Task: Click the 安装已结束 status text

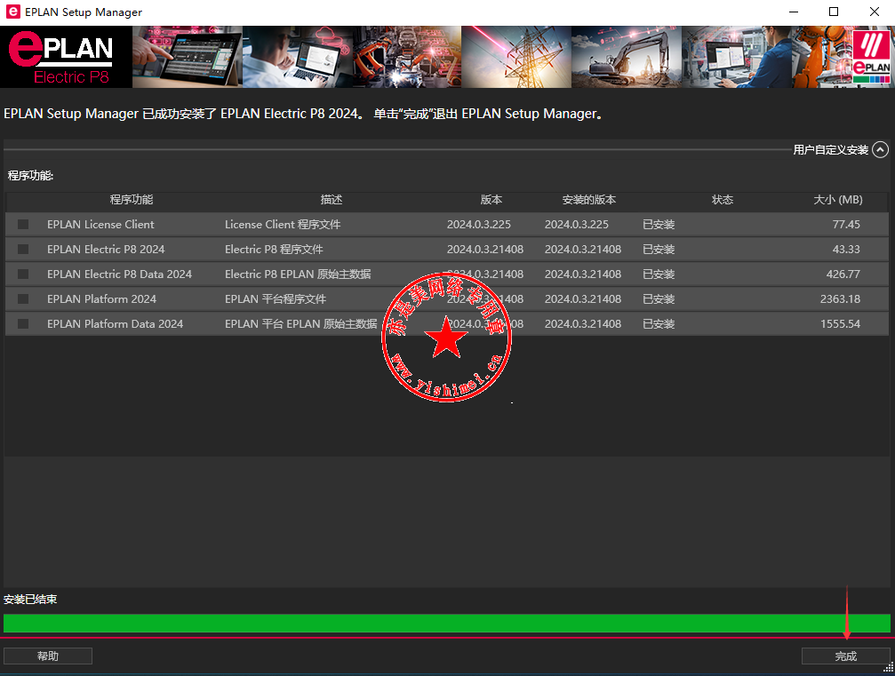Action: [x=30, y=599]
